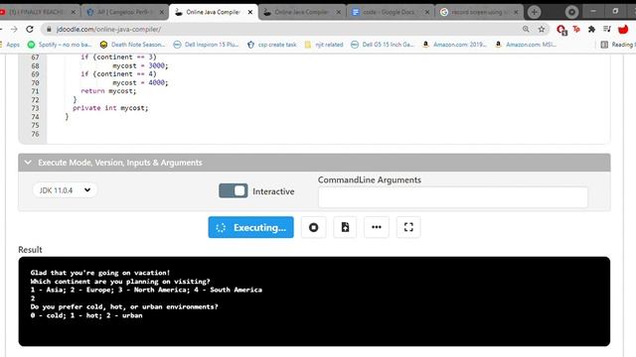
Task: Open the Dell G5 15 Inch bookmark
Action: (383, 45)
